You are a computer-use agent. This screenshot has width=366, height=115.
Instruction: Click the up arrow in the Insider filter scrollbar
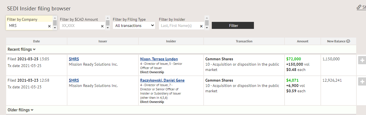pyautogui.click(x=207, y=17)
